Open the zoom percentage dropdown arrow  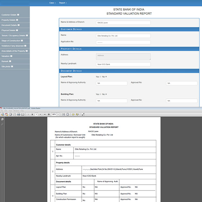point(58,114)
